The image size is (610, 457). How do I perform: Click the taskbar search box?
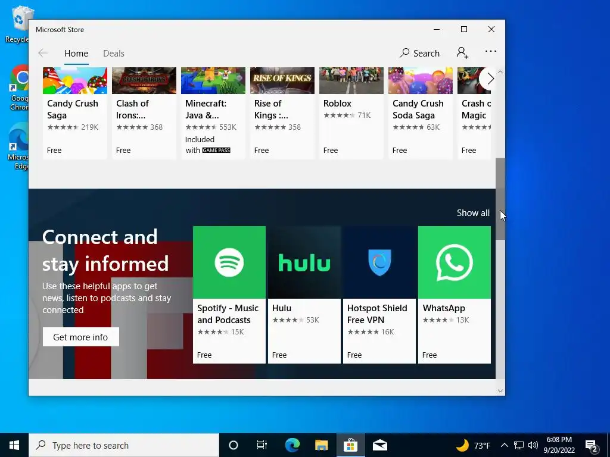coord(124,445)
